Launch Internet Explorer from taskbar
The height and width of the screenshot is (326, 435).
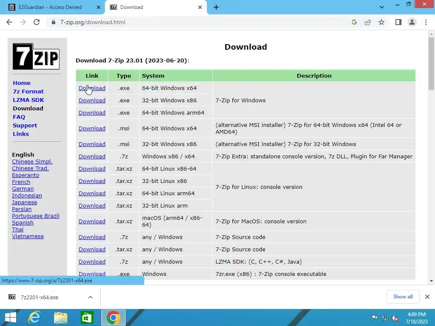[34, 318]
